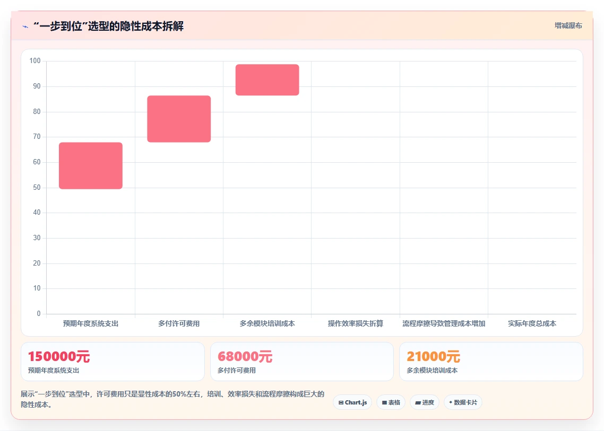Select the 多余模块培训成本 waterfall bar
Image resolution: width=604 pixels, height=431 pixels.
pyautogui.click(x=268, y=80)
